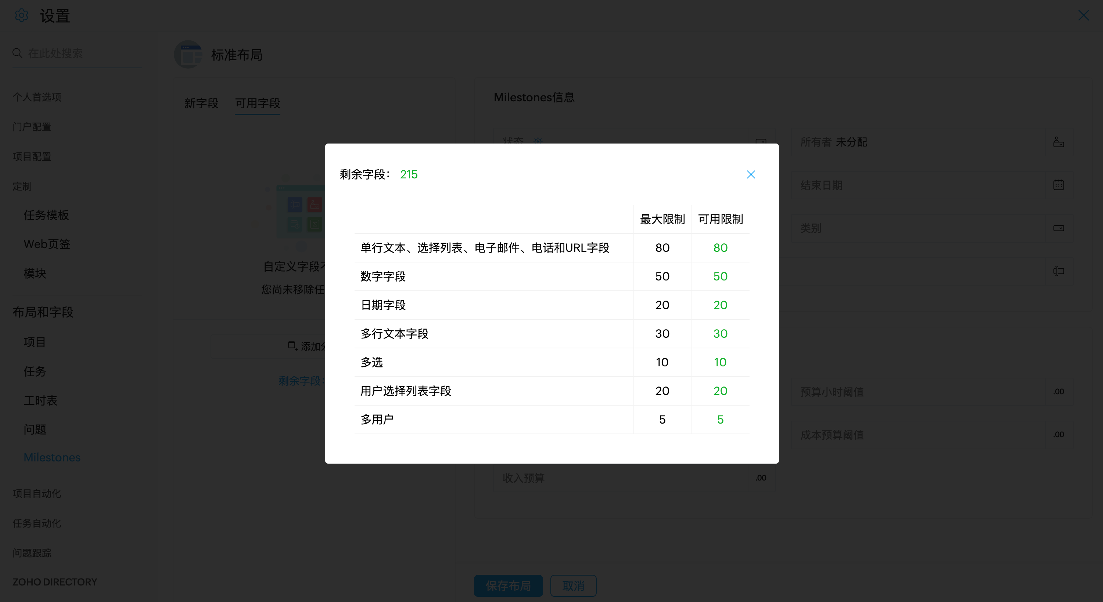Click the Save Layout button

(508, 586)
